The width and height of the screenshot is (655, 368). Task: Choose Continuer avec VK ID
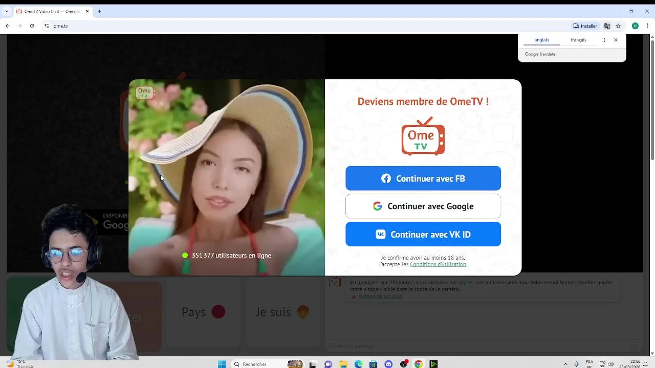pos(423,234)
